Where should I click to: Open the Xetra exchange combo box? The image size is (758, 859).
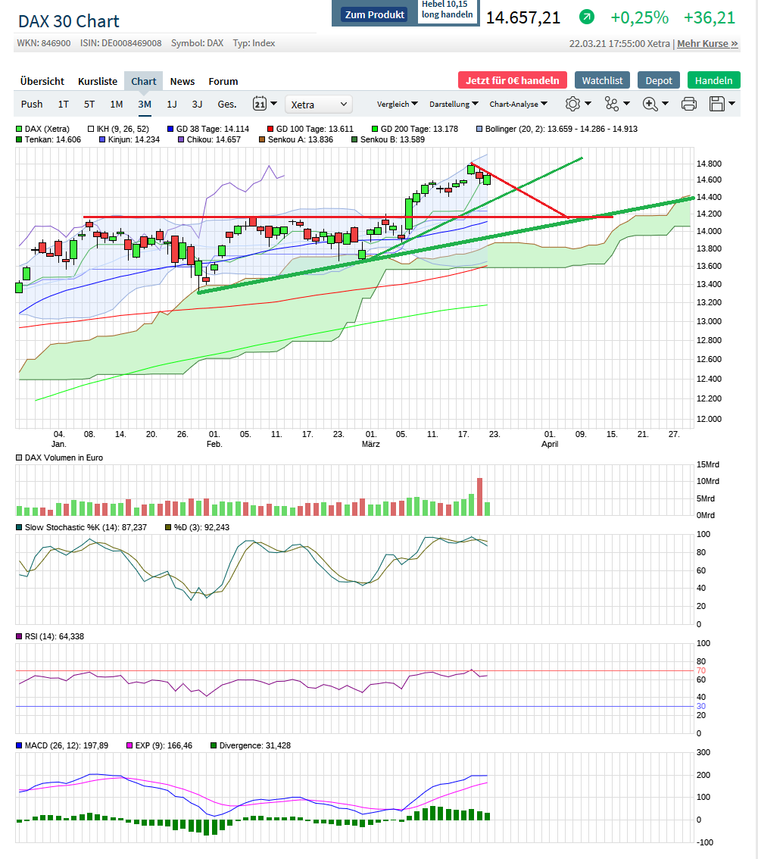click(x=318, y=104)
